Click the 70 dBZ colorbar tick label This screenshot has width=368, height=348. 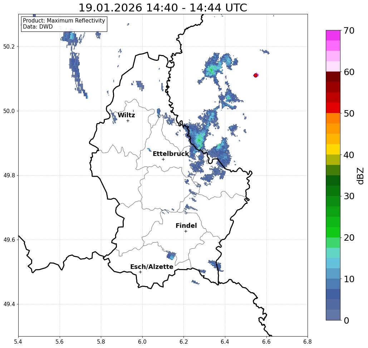[349, 30]
